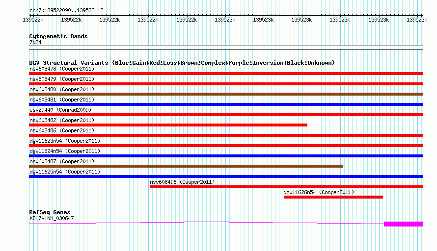Click the short red bar of dgv11626n54
Image resolution: width=437 pixels, height=251 pixels.
[333, 197]
